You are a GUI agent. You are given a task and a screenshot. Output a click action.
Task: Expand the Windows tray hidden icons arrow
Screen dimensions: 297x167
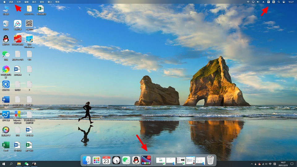252,164
